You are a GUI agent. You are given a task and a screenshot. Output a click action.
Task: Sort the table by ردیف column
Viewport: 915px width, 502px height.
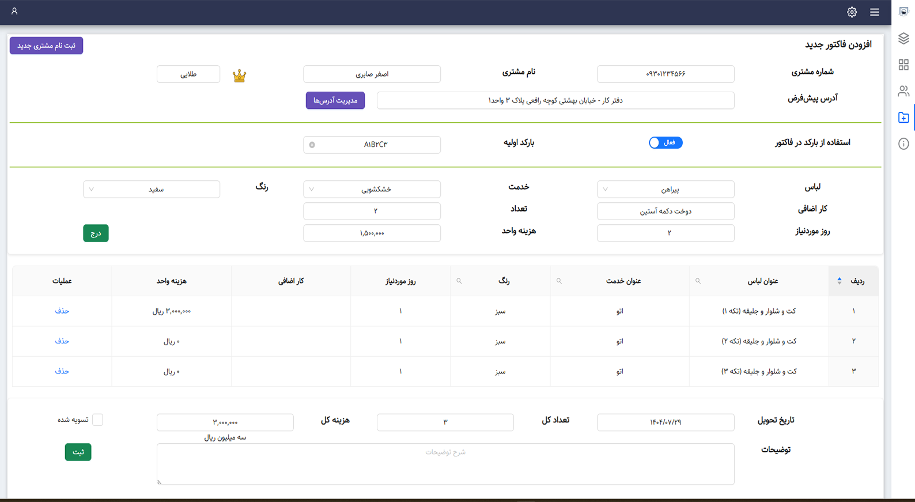[840, 281]
